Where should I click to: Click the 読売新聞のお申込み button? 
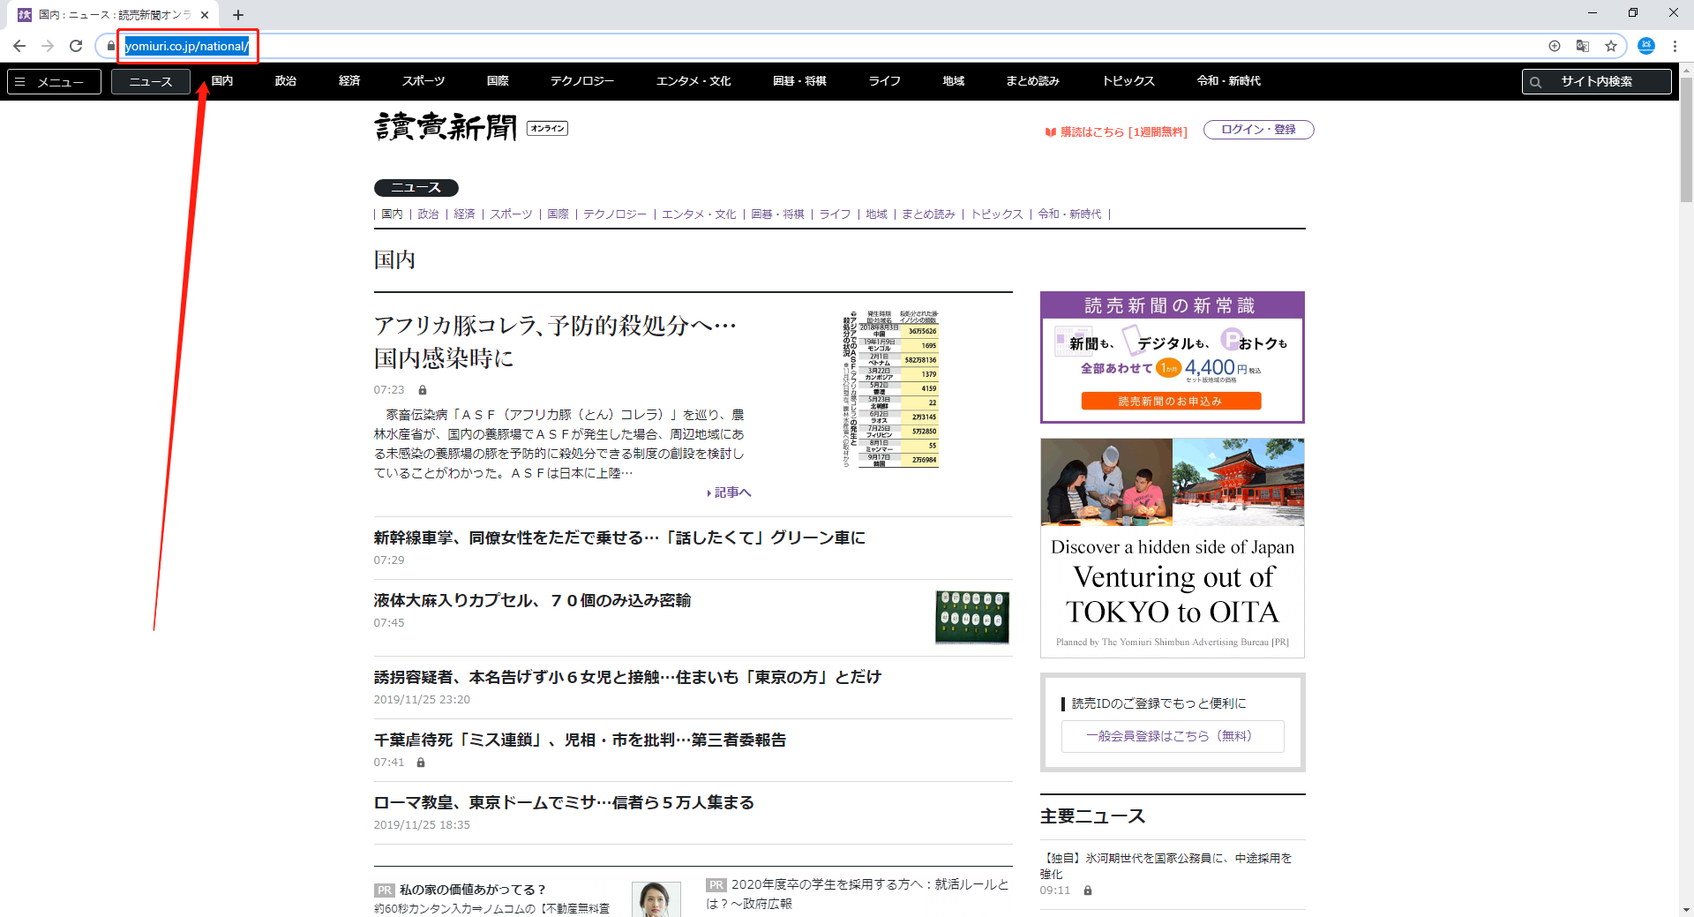click(1172, 400)
